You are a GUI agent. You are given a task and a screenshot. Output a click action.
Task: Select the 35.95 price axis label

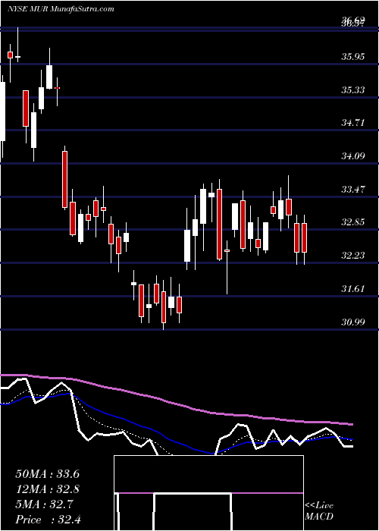353,57
